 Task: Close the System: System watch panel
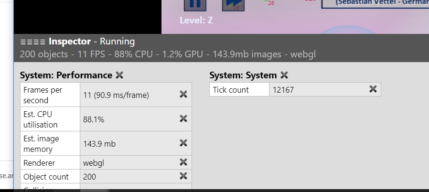point(284,75)
